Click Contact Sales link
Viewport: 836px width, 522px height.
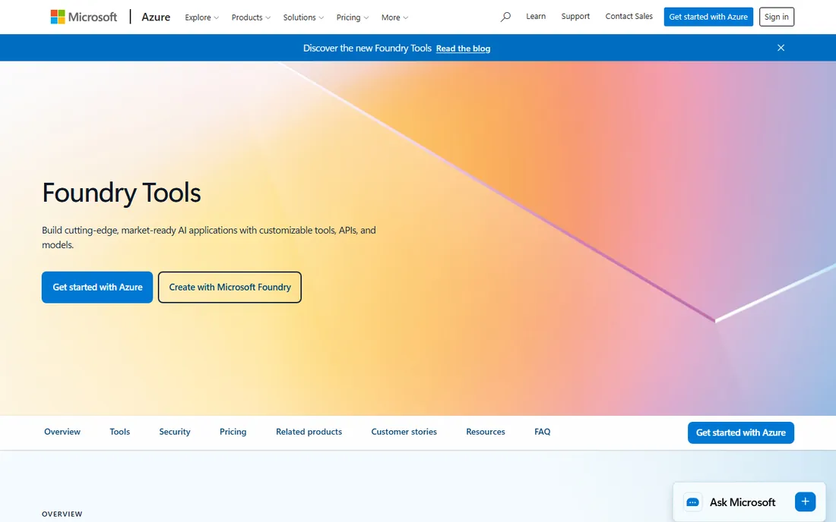[629, 17]
